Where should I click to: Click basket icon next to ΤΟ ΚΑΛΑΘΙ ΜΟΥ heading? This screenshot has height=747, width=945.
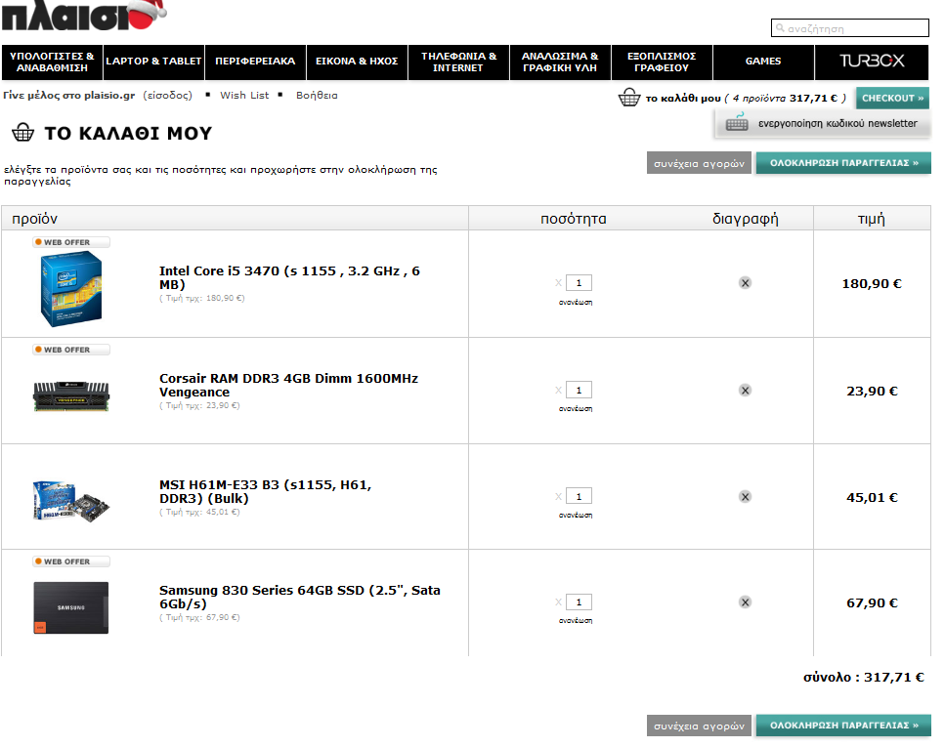click(x=22, y=132)
